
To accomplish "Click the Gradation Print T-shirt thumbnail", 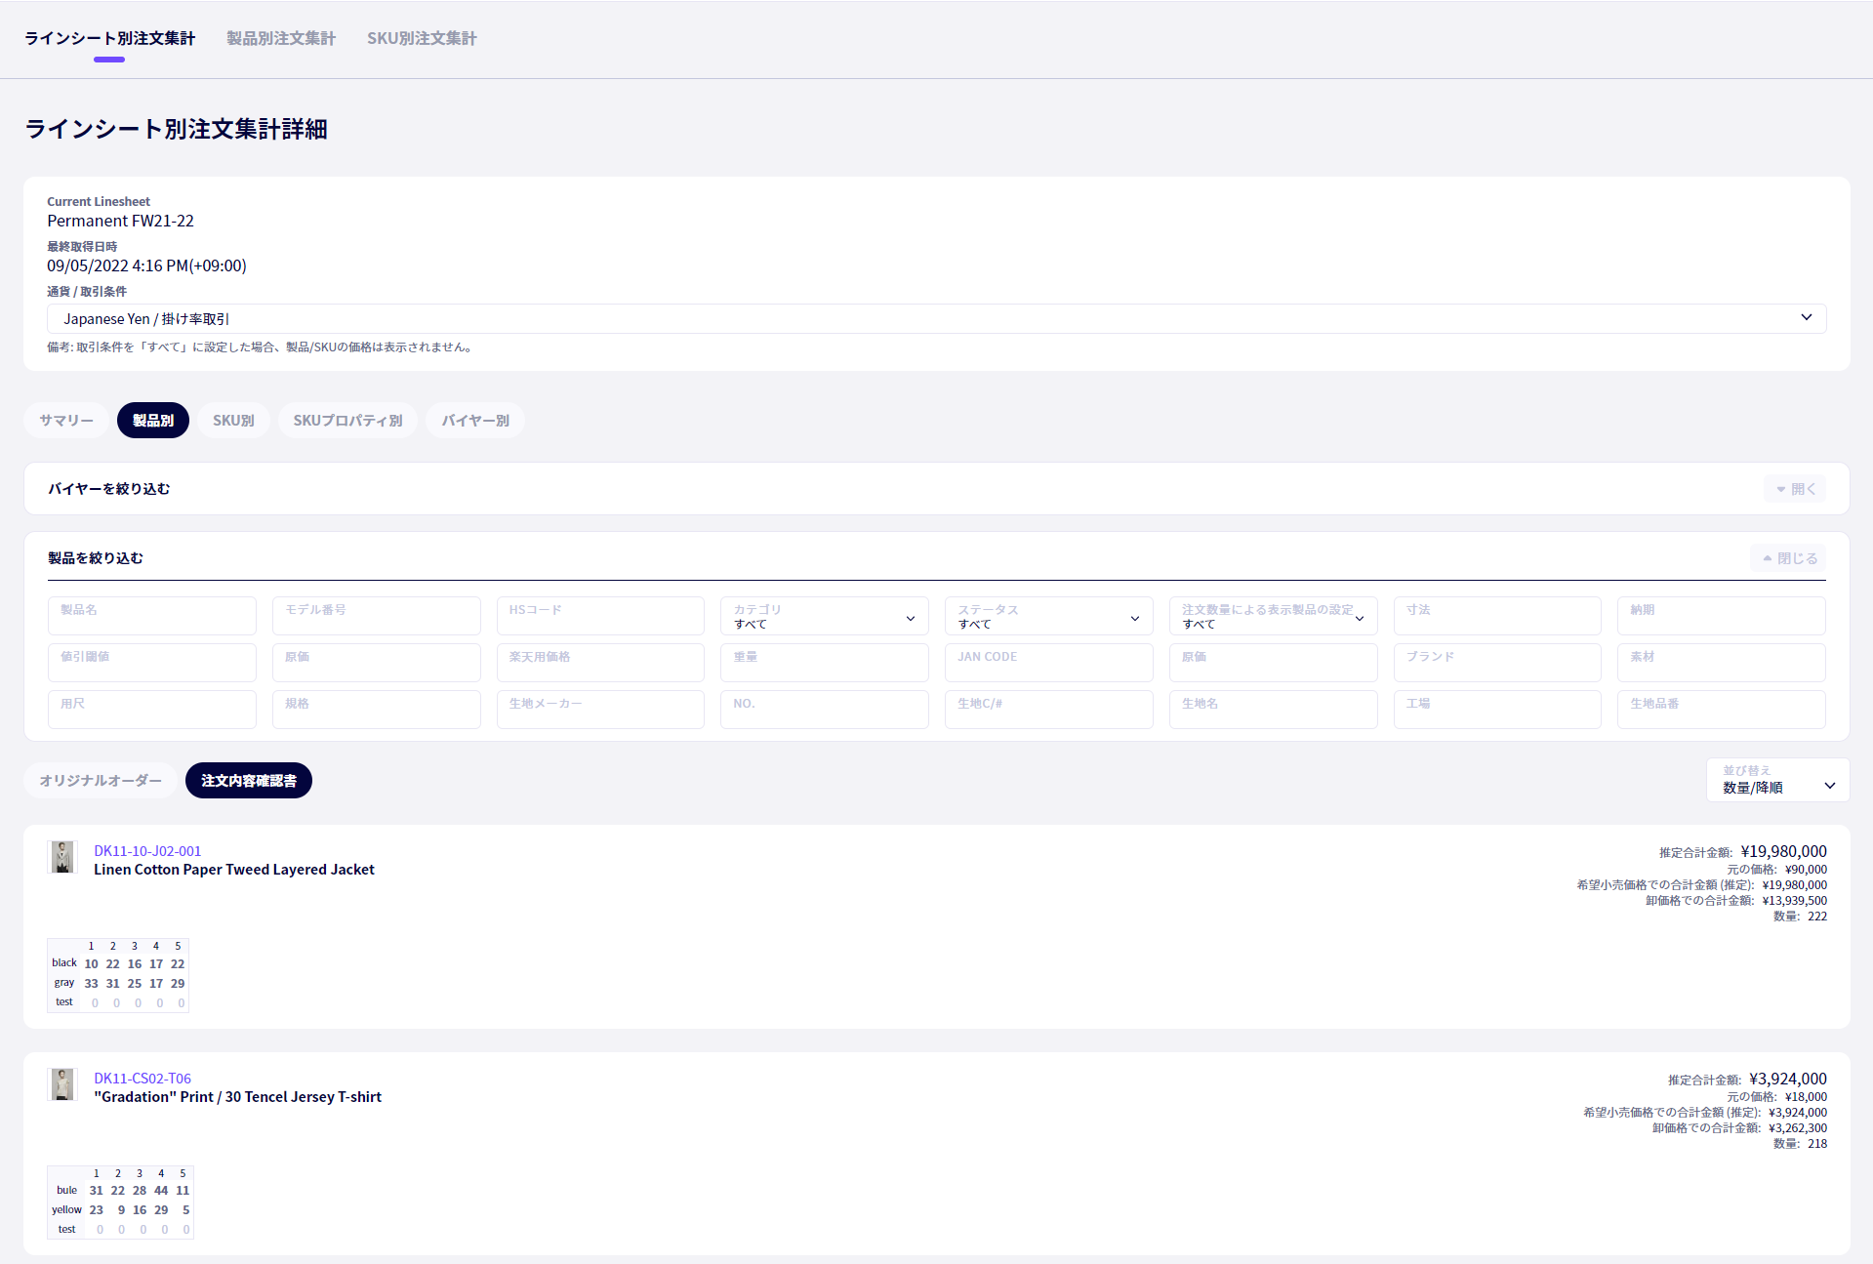I will click(x=62, y=1084).
